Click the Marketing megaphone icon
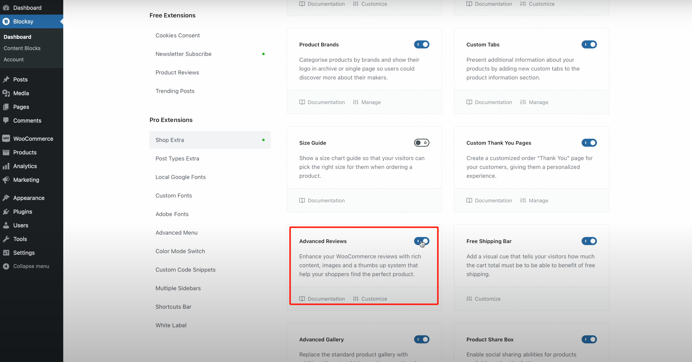 6,180
